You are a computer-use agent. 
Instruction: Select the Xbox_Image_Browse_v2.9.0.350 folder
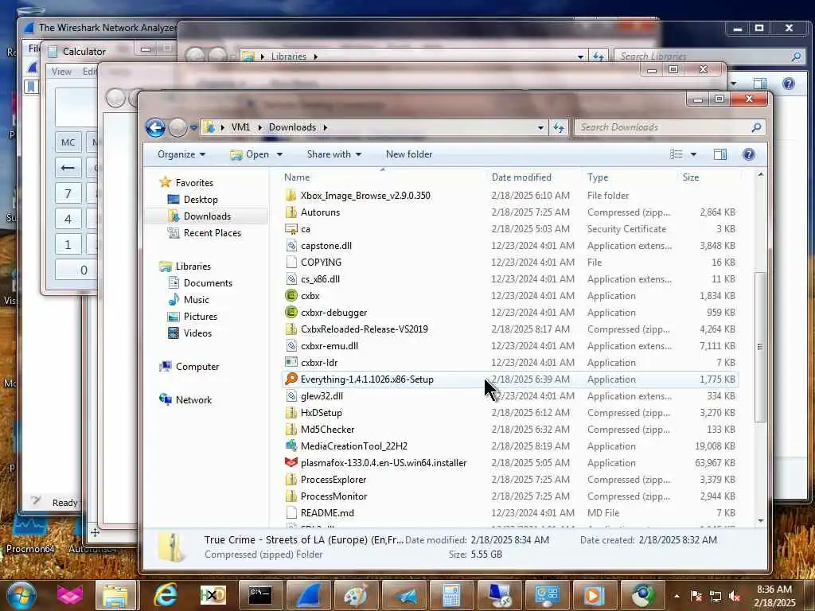click(365, 196)
